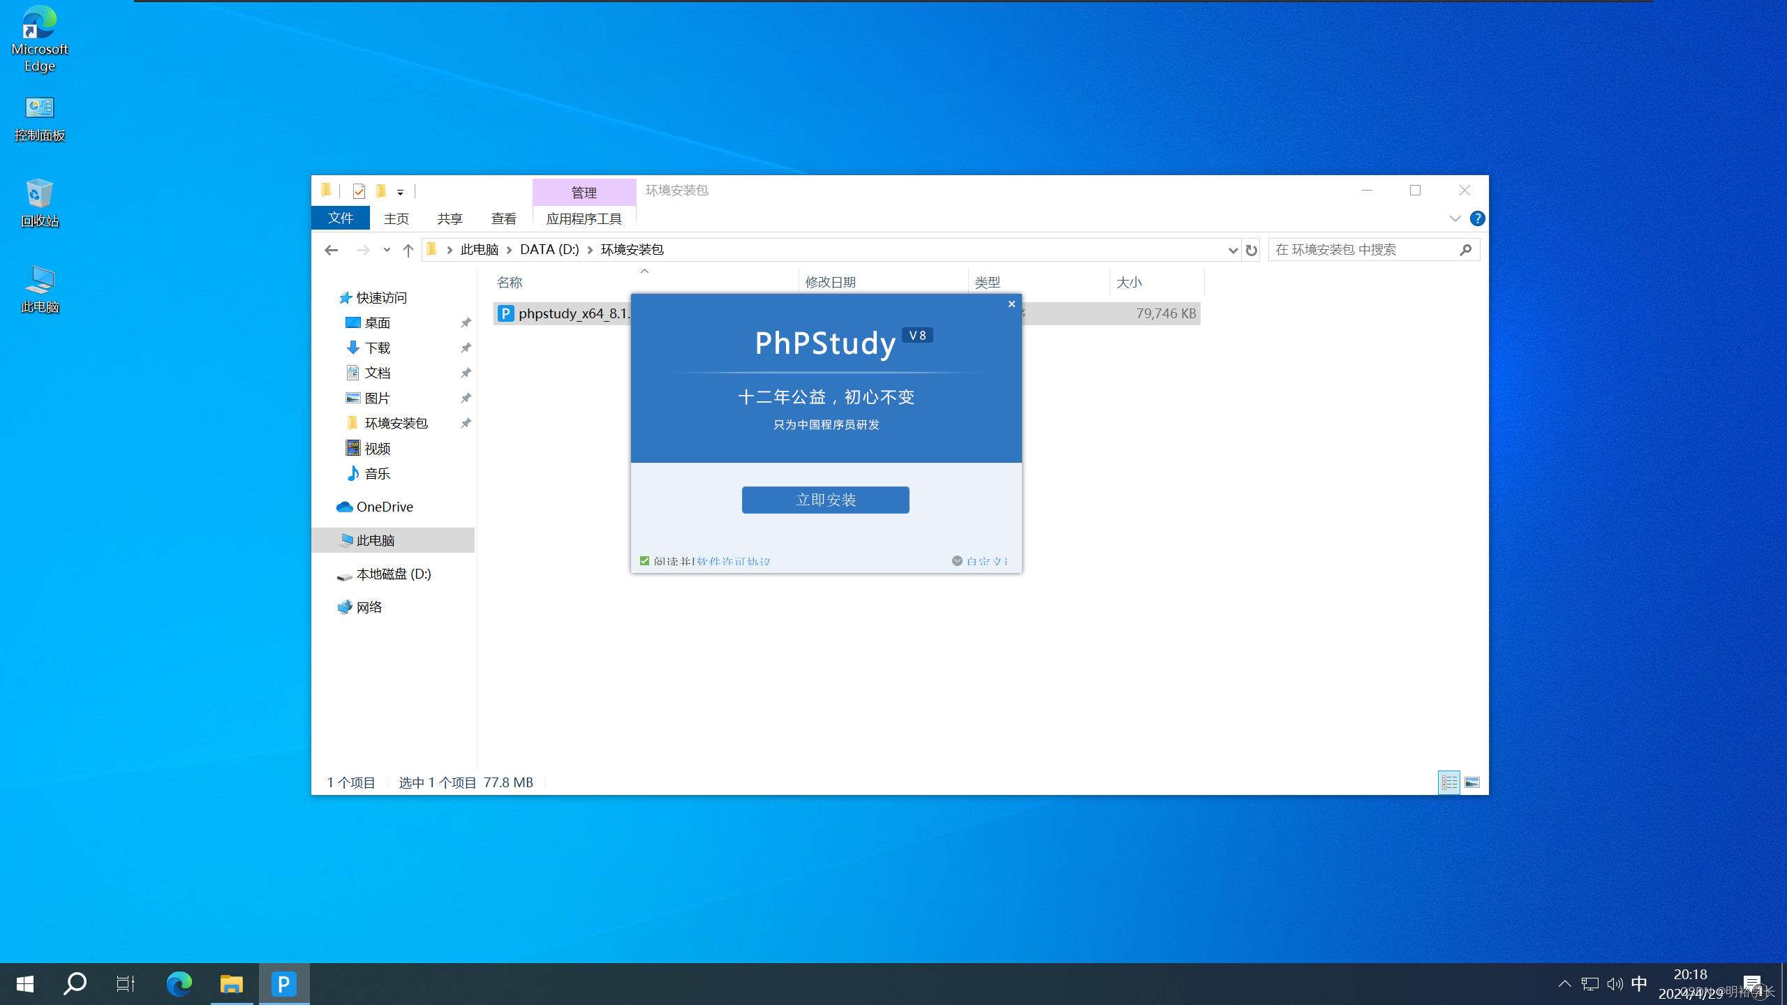The image size is (1787, 1005).
Task: Click the Explorer refresh icon
Action: [x=1251, y=250]
